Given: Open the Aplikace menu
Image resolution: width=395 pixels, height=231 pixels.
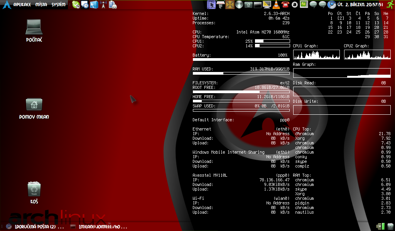Looking at the screenshot, I should point(22,5).
